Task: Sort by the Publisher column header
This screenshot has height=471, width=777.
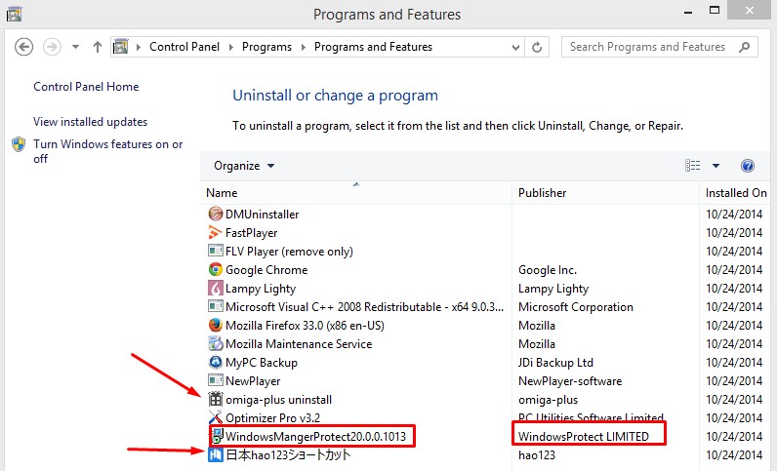Action: point(543,193)
